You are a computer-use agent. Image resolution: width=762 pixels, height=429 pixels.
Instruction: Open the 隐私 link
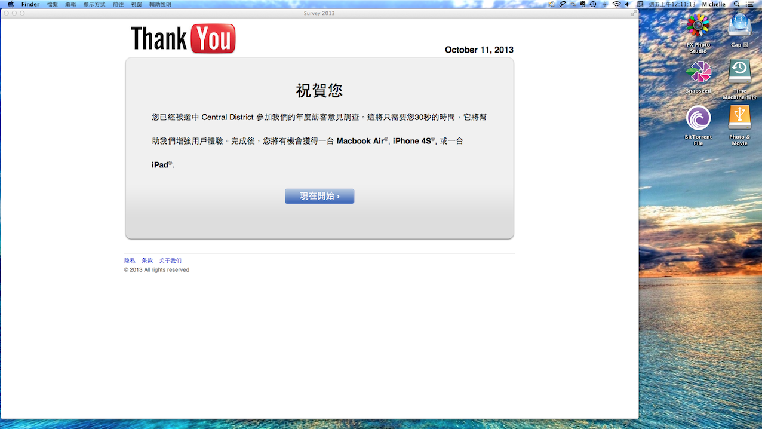click(x=130, y=261)
